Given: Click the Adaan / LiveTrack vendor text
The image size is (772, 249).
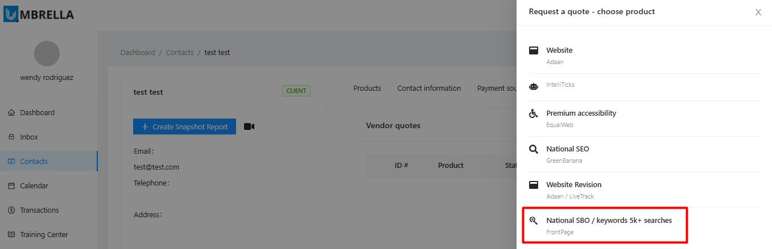Looking at the screenshot, I should (570, 196).
